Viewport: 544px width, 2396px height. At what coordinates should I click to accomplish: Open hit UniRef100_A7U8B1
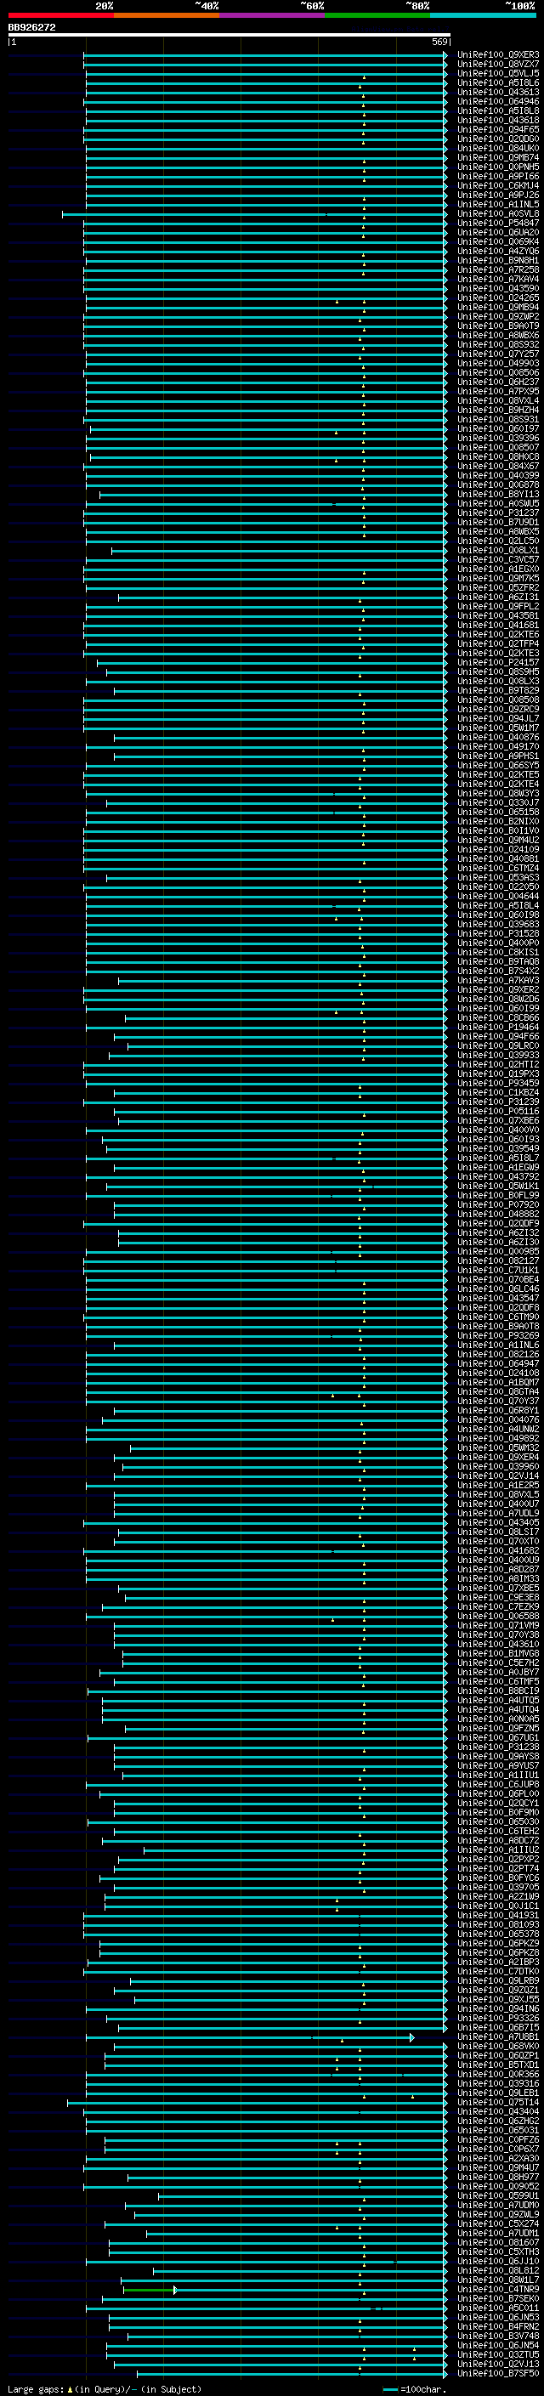497,2038
